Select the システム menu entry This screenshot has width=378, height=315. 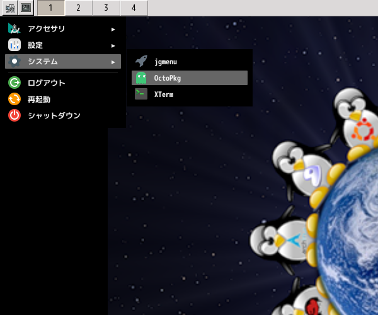[63, 62]
